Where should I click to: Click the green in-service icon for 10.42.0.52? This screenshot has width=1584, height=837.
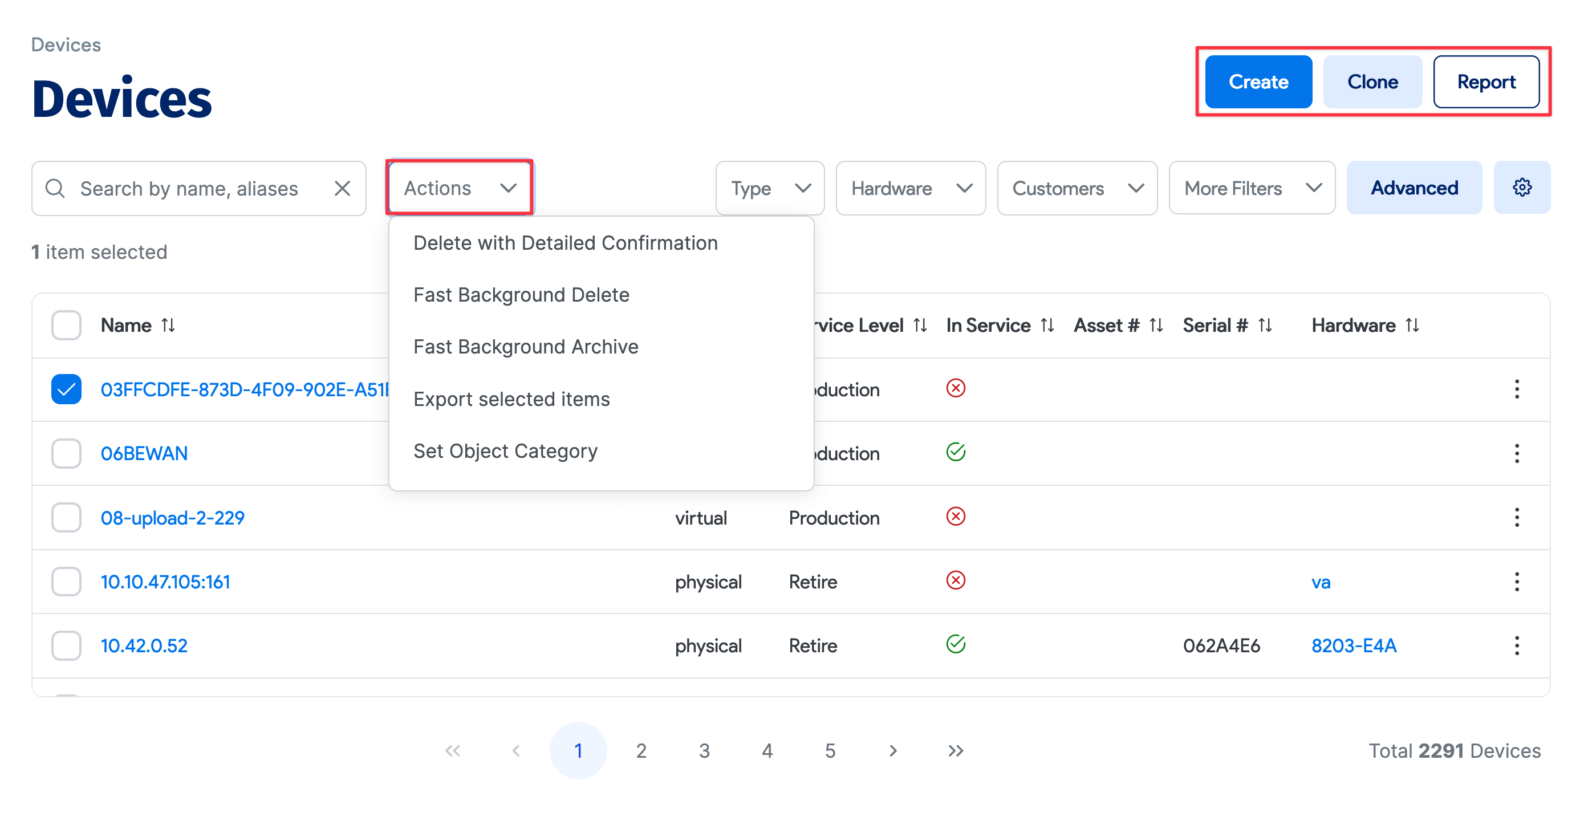click(955, 645)
